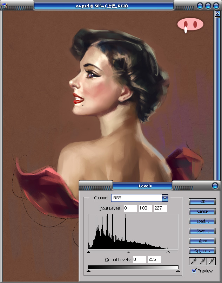Toggle the Preview checkbox
This screenshot has width=222, height=283.
tap(194, 271)
